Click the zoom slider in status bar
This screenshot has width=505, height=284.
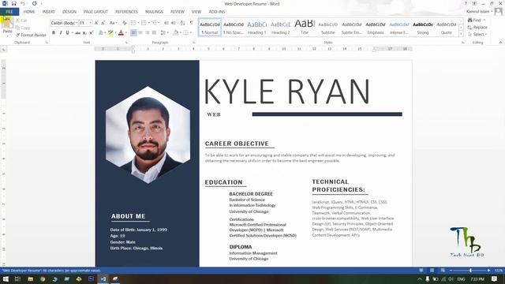pos(469,271)
